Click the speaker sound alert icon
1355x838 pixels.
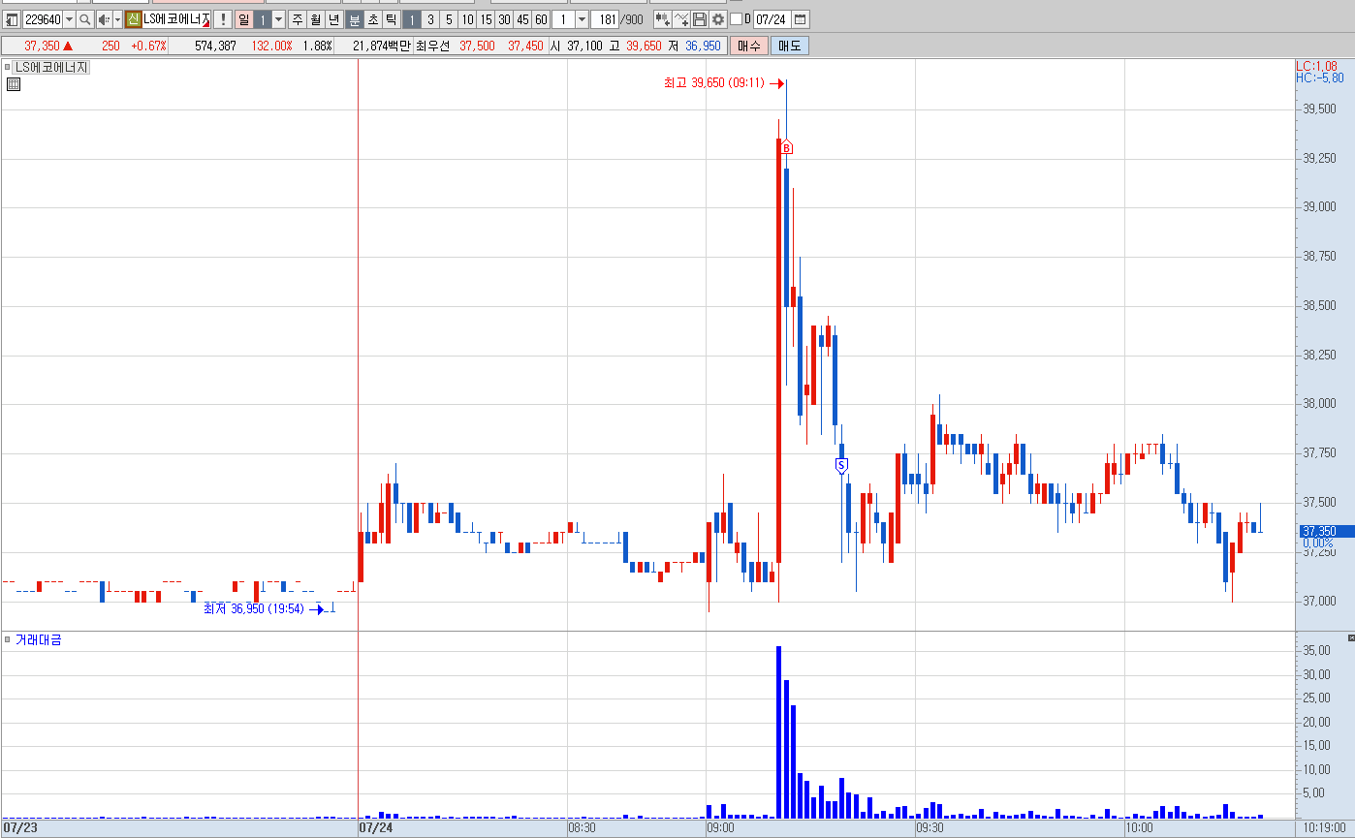pos(104,19)
